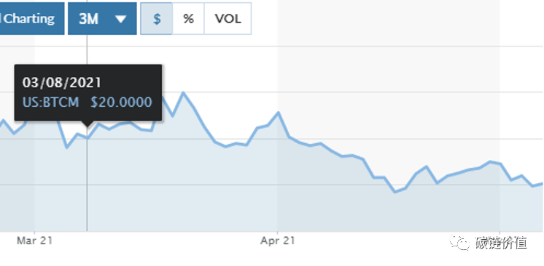Switch chart to % percentage mode

188,19
